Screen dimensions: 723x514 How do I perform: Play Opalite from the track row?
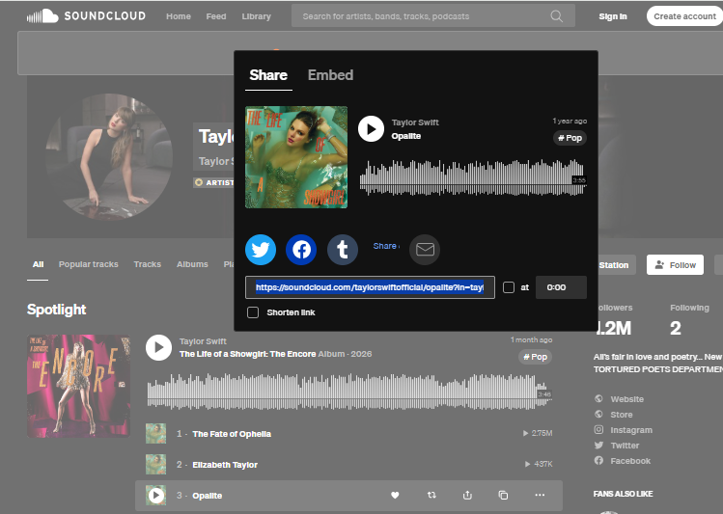[155, 496]
